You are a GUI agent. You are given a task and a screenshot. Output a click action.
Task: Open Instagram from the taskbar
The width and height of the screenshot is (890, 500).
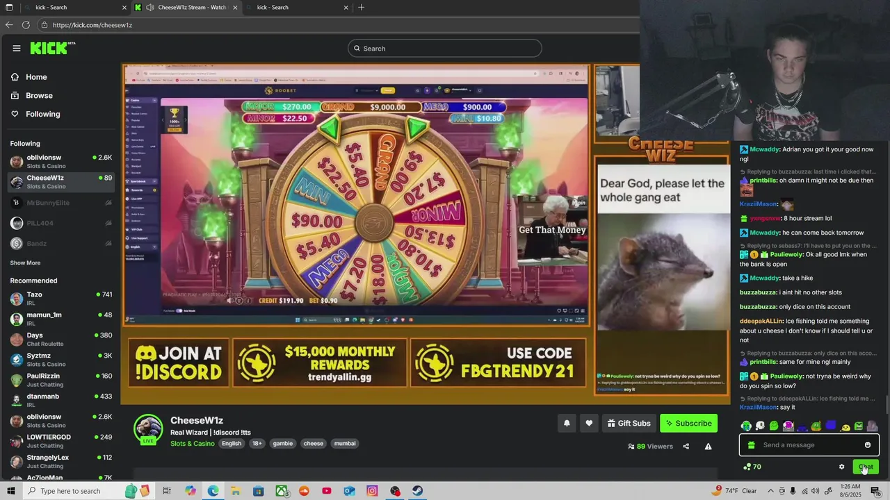click(372, 491)
